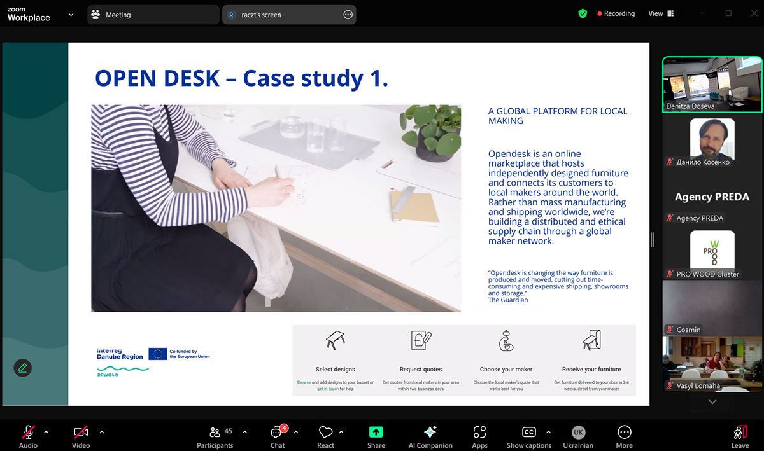The height and width of the screenshot is (451, 764).
Task: Switch to the Meeting tab
Action: click(152, 15)
